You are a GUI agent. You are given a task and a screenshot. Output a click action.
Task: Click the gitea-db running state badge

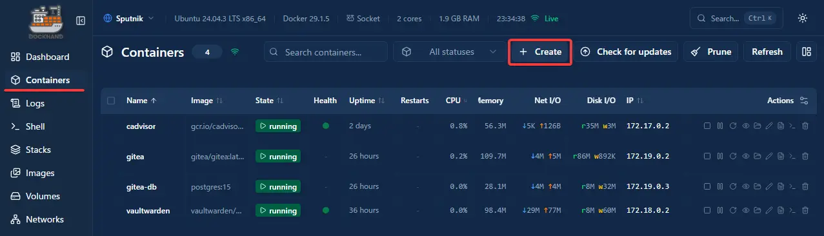point(278,187)
